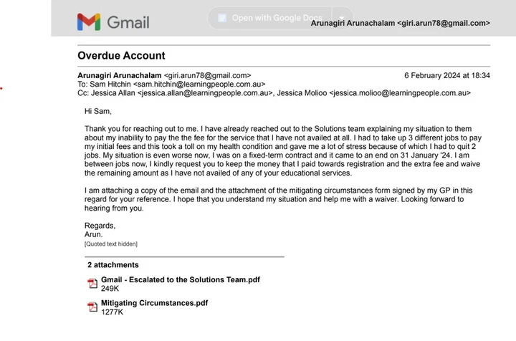This screenshot has height=341, width=516.
Task: Click the 2 attachments heading
Action: (113, 265)
